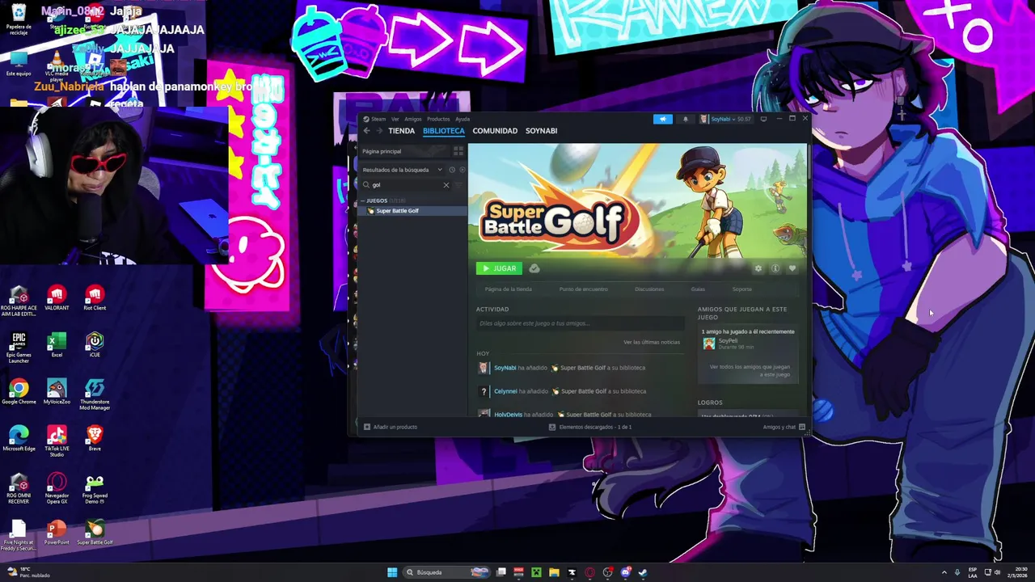Screen dimensions: 1035x582
Task: Switch to COMUNIDAD tab
Action: 495,131
